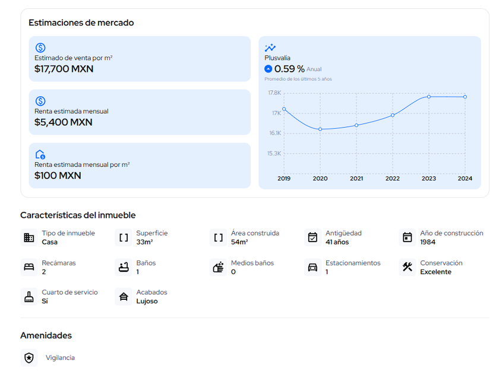Select the $5,400 MXN monthly rent card
This screenshot has height=374, width=499.
(x=140, y=112)
